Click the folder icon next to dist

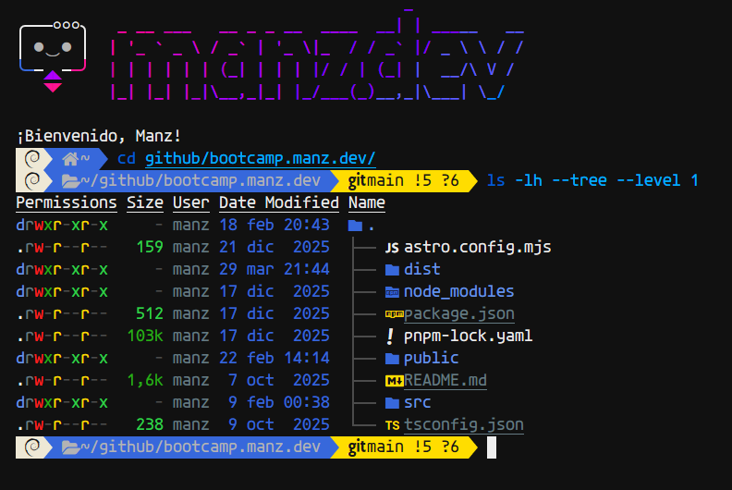click(x=392, y=270)
